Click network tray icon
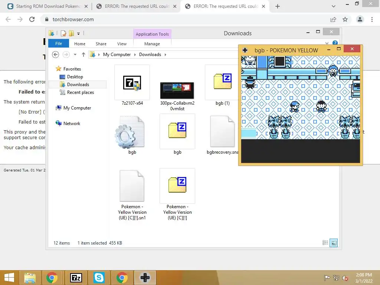Screen dimensions: 380x285 coord(336,278)
